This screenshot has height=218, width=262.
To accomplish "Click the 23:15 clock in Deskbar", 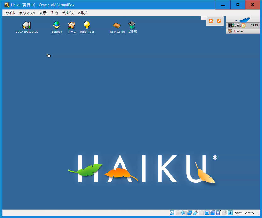I will point(254,26).
